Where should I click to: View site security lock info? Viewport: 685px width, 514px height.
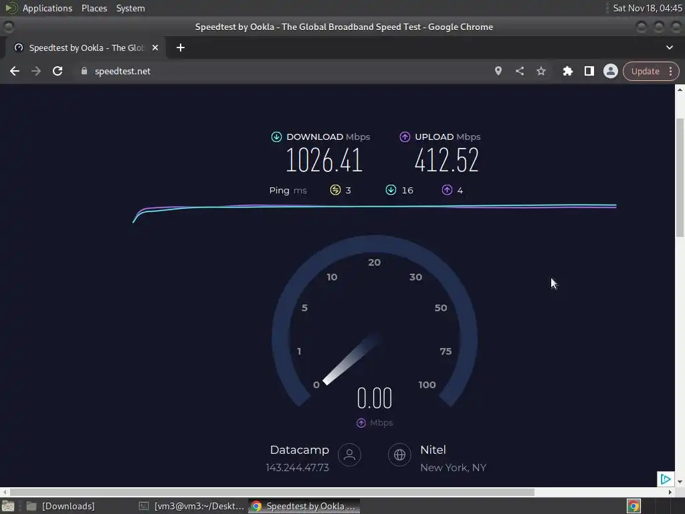[x=84, y=71]
